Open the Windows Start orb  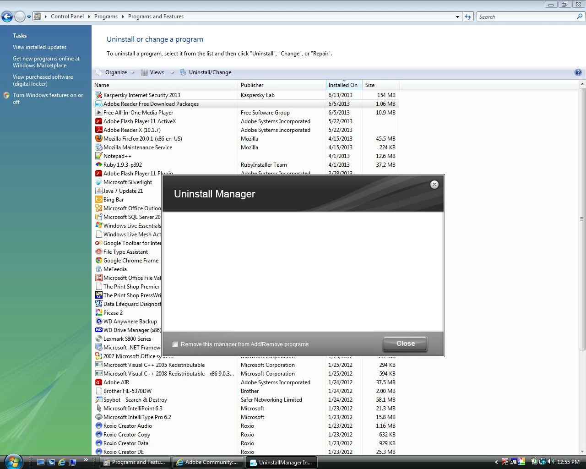click(13, 461)
